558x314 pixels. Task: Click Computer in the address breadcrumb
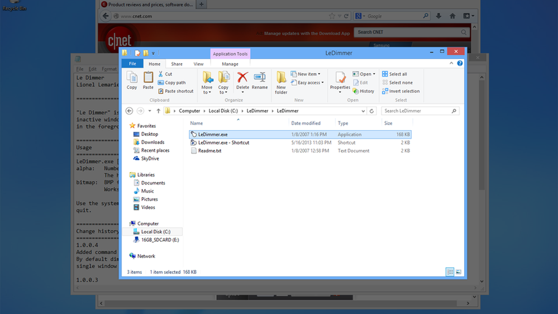tap(189, 111)
